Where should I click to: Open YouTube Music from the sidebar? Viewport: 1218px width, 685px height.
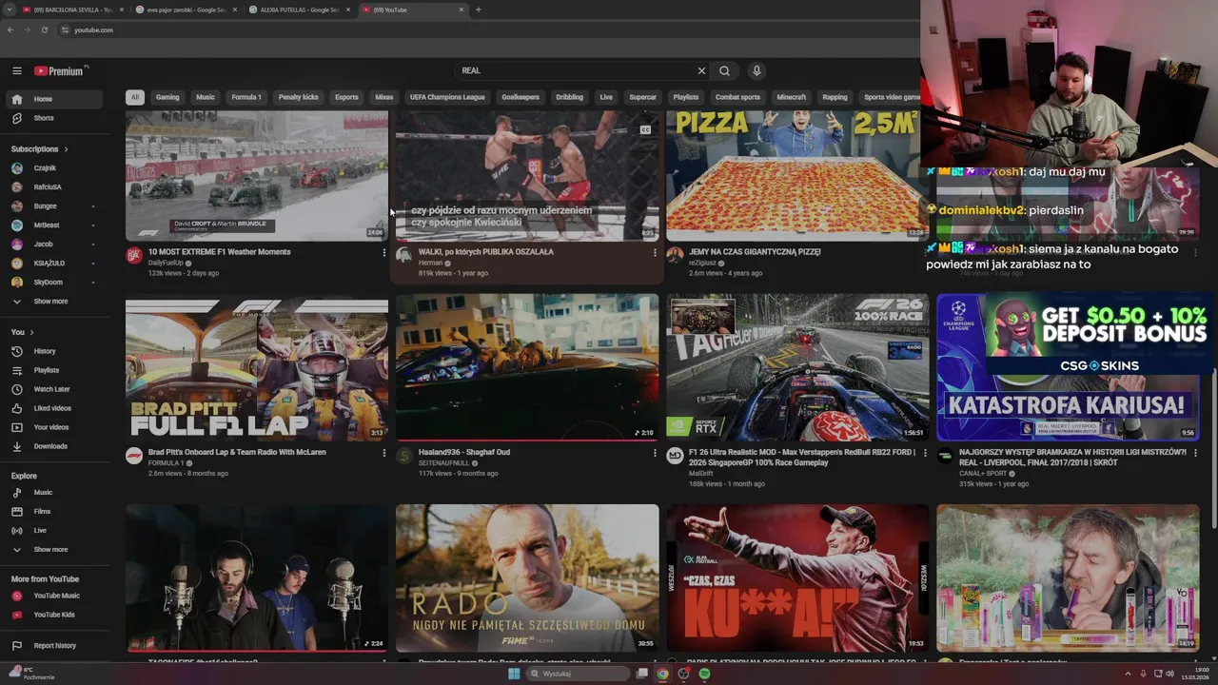(x=53, y=596)
